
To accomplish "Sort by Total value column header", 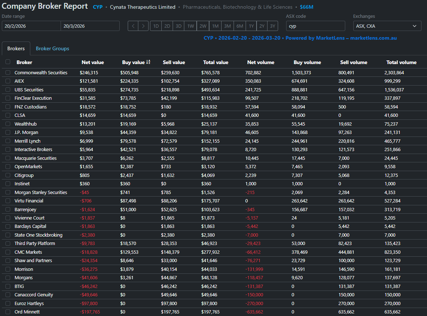I will tap(216, 63).
